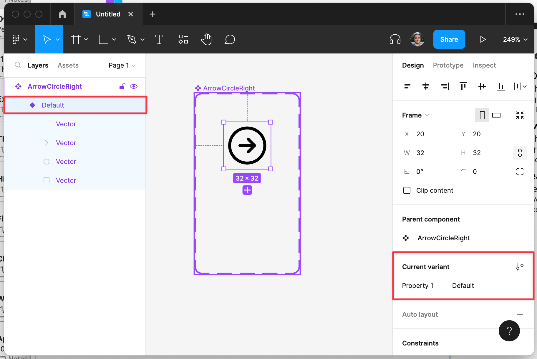Select Vector layer with circle icon
This screenshot has width=537, height=359.
(x=75, y=162)
